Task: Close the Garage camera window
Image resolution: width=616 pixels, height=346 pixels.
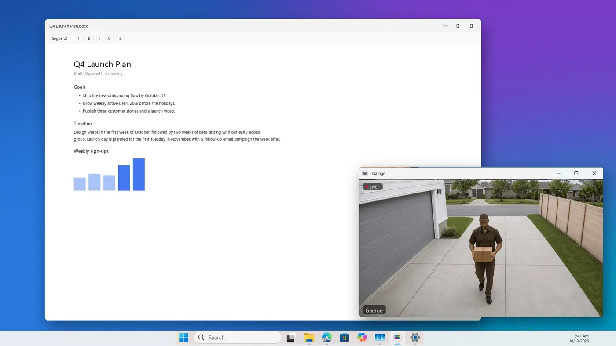Action: coord(594,173)
